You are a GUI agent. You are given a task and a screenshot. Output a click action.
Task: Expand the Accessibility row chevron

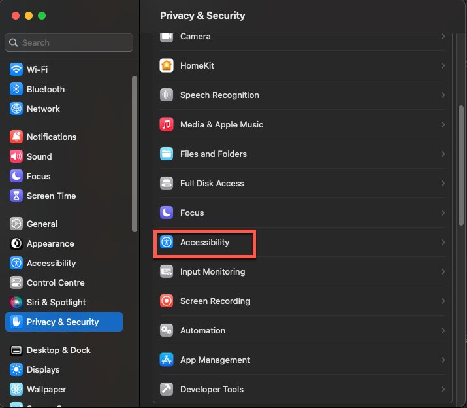[443, 242]
